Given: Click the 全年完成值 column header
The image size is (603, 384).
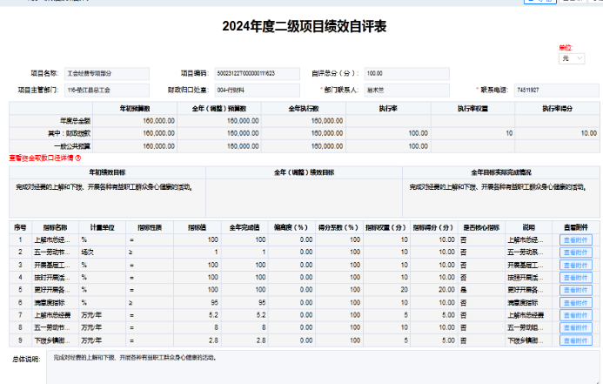Looking at the screenshot, I should point(245,228).
